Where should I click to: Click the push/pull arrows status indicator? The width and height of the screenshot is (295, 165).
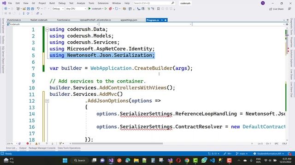coord(213,154)
